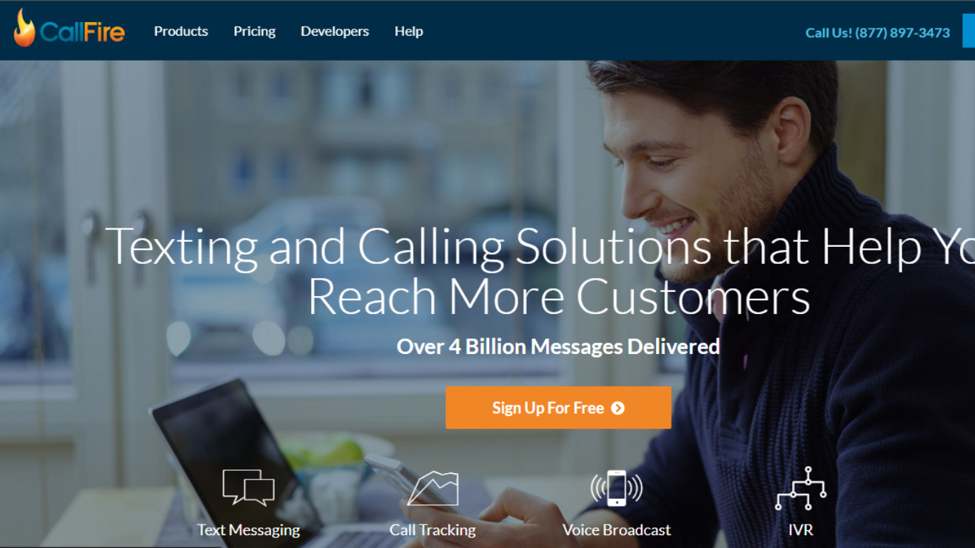This screenshot has height=548, width=975.
Task: Click the blue button at the header's right edge
Action: click(969, 31)
